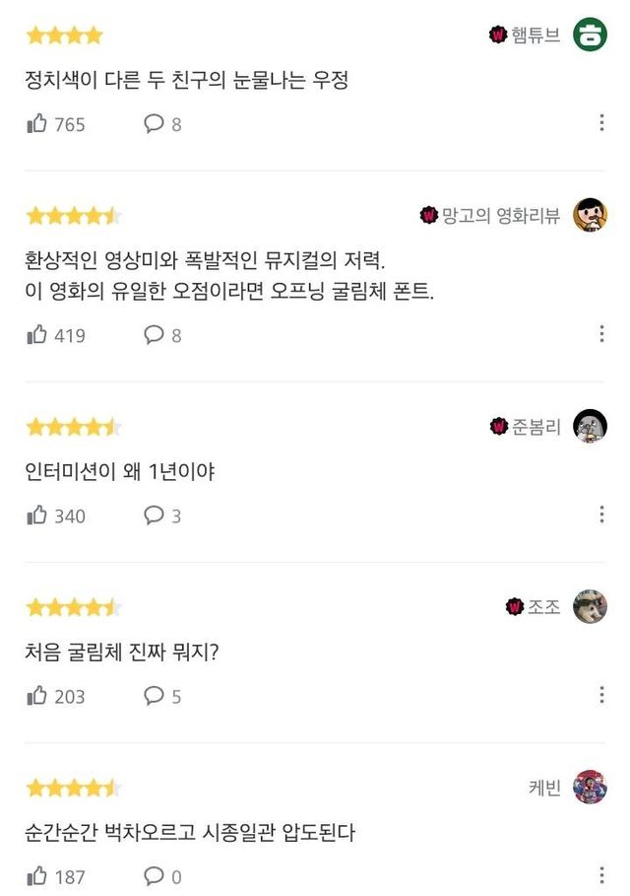Open more options for 준봄리 review
The image size is (630, 896).
(x=601, y=514)
